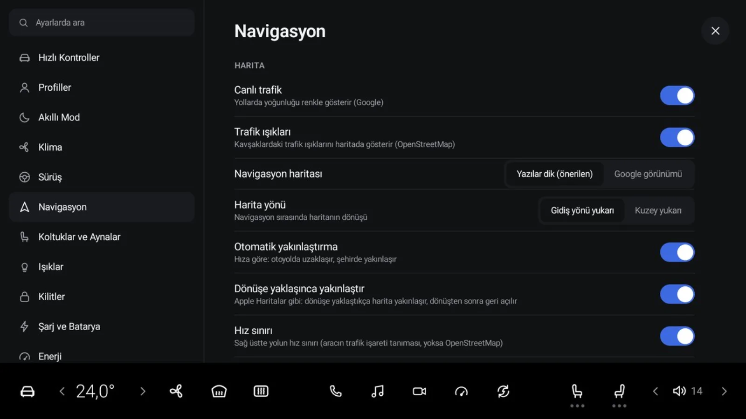Select Sürüş in the sidebar
The image size is (746, 419).
pos(102,177)
